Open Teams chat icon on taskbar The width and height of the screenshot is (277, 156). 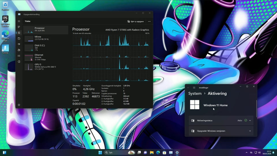145,153
